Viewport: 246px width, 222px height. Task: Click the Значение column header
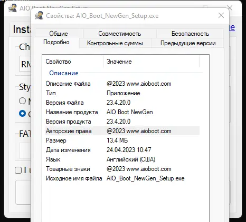152,62
